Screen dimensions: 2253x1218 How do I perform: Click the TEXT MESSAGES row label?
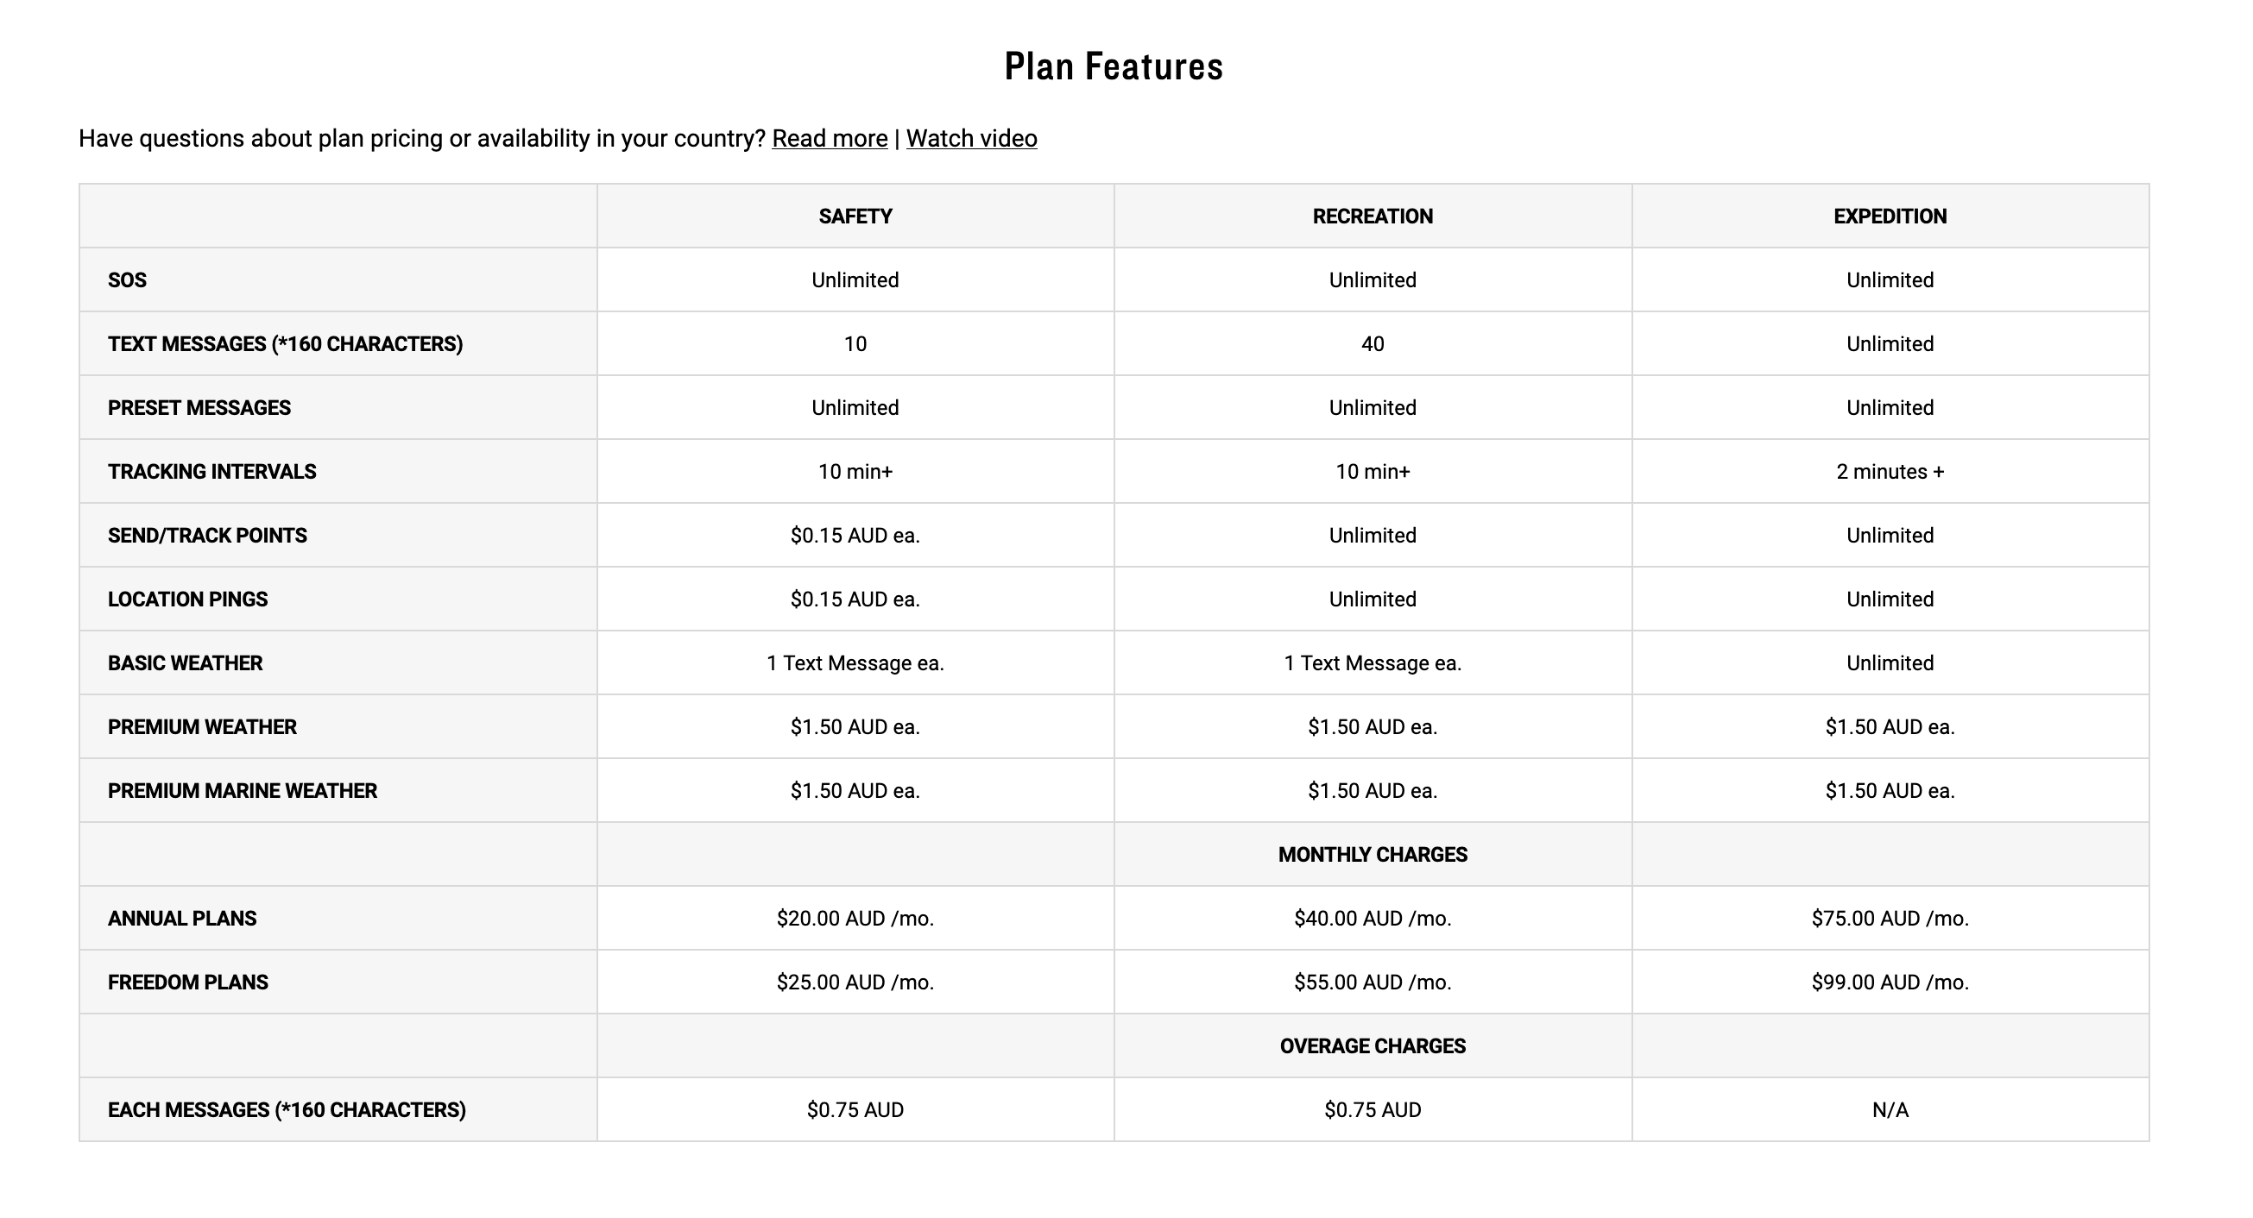point(285,343)
